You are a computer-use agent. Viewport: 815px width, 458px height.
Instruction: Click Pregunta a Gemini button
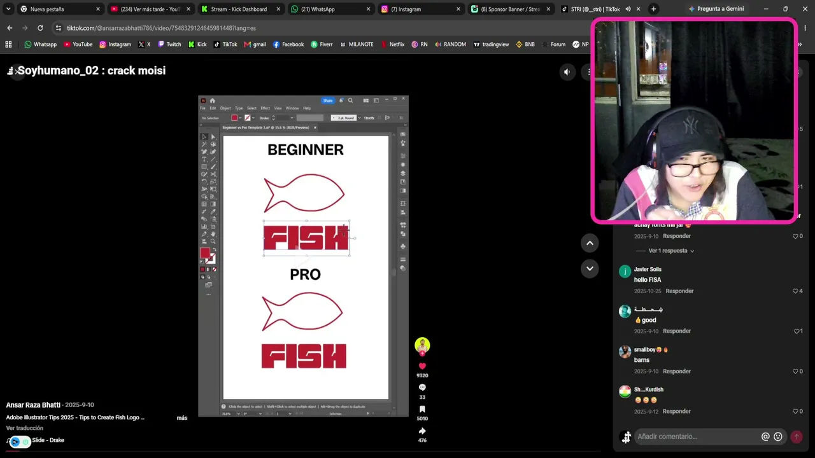click(x=716, y=9)
